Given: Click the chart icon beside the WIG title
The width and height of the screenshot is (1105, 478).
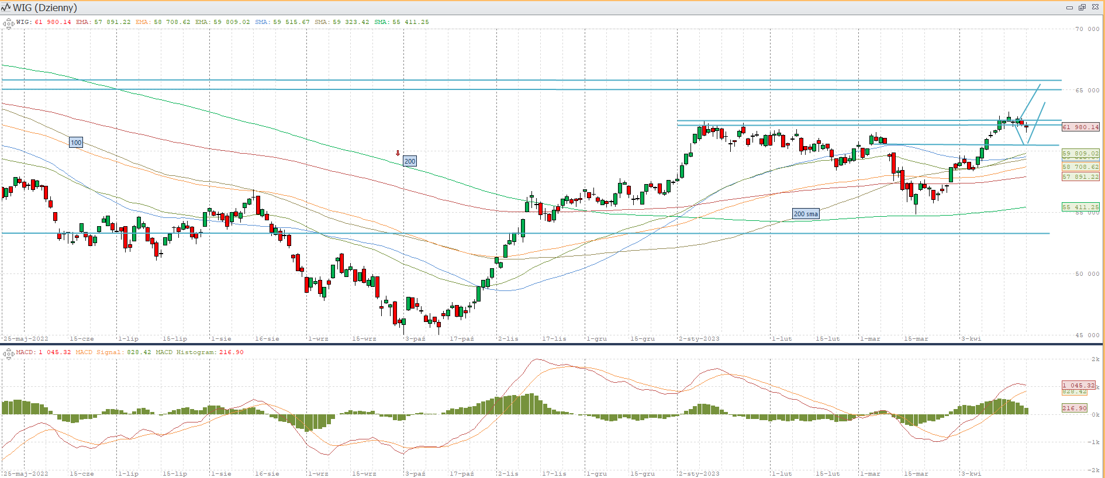Looking at the screenshot, I should coord(6,8).
